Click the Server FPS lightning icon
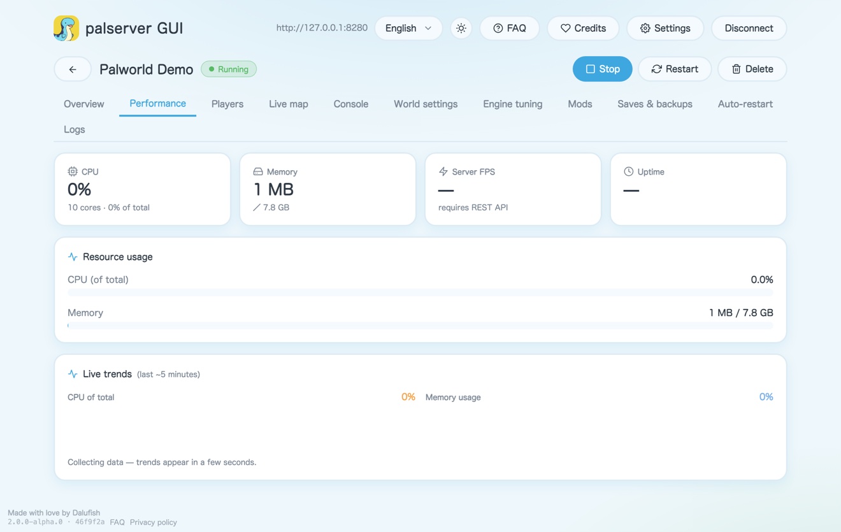 [443, 171]
